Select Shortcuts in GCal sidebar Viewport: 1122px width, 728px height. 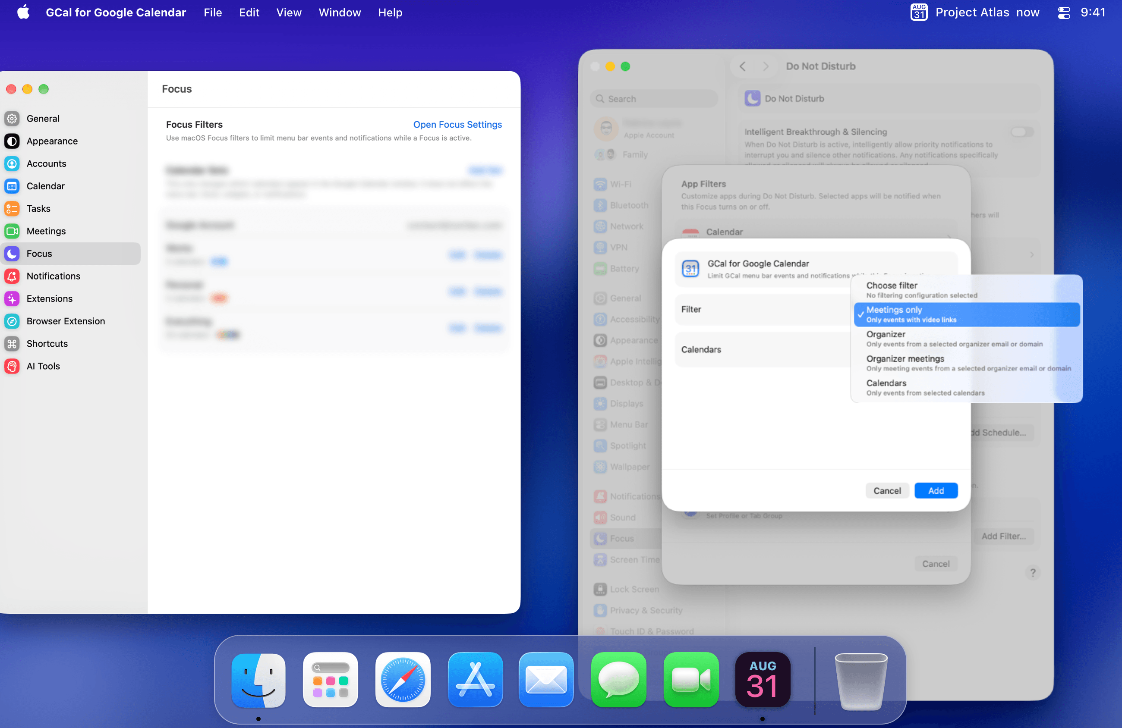[x=71, y=343]
